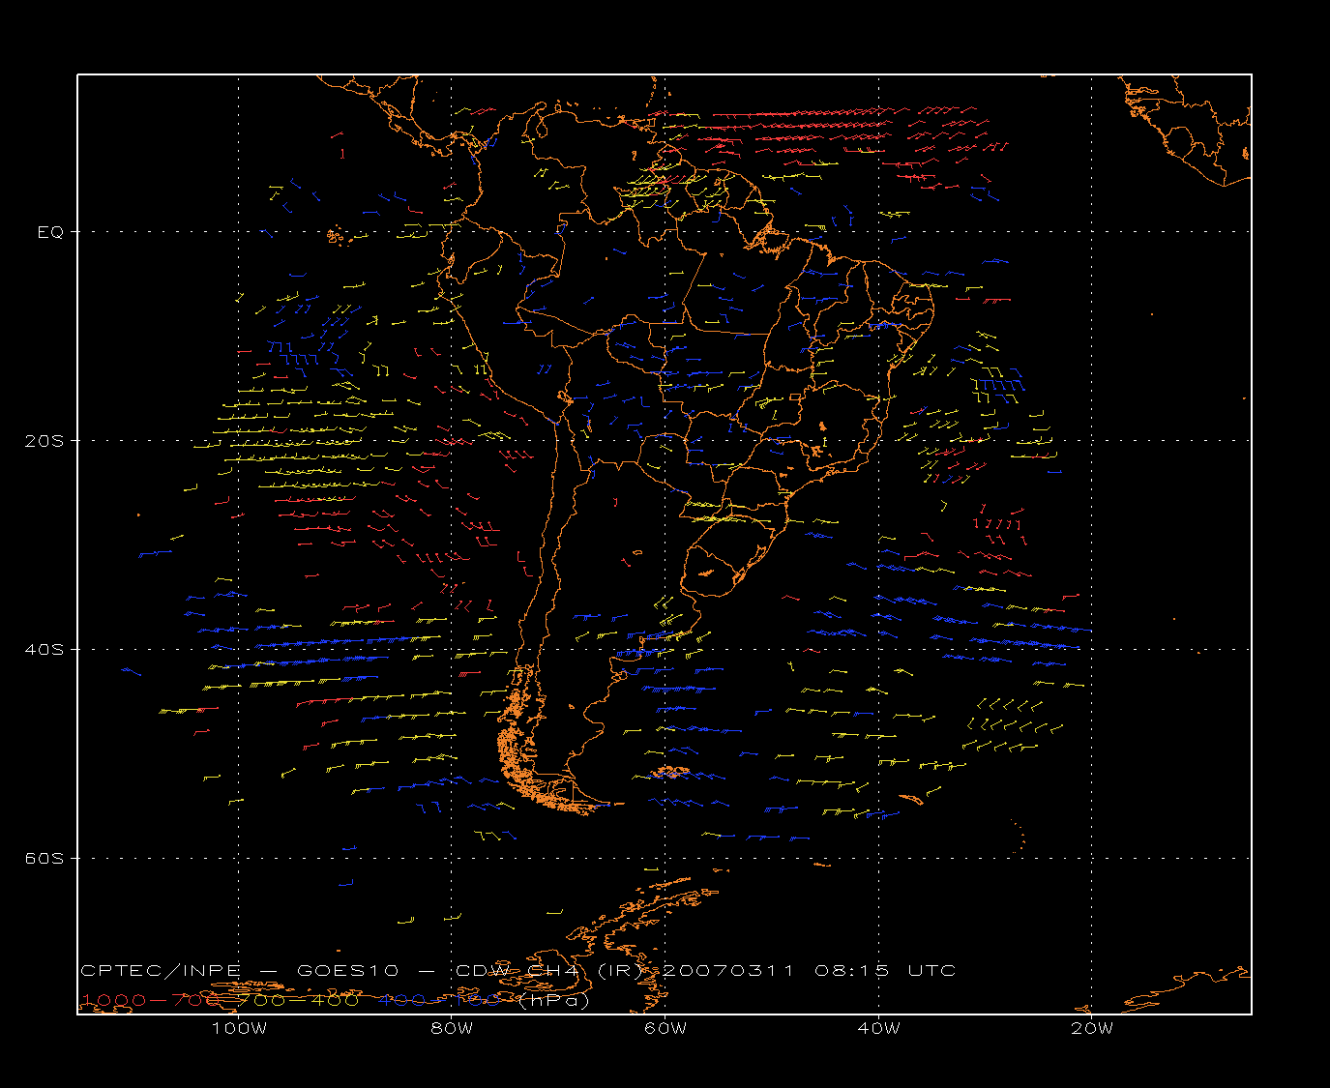Click the CPTEC/INPE text in title
Image resolution: width=1330 pixels, height=1088 pixels.
coord(161,971)
